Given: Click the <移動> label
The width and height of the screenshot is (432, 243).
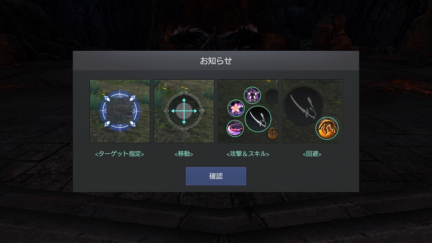Looking at the screenshot, I should [184, 154].
